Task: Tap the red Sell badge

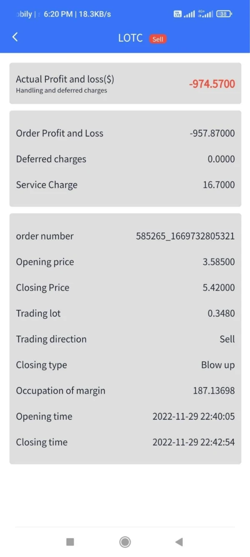Action: (x=158, y=39)
